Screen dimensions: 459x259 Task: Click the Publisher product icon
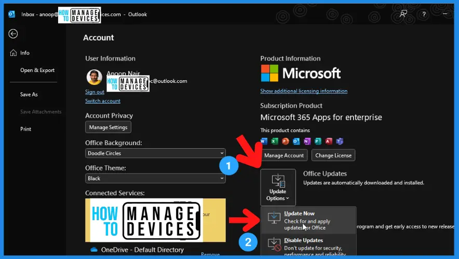(318, 141)
